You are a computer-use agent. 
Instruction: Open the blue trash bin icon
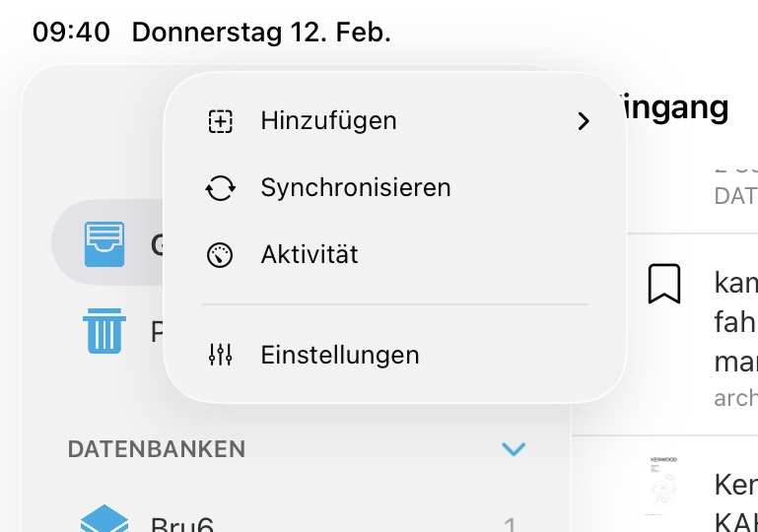click(104, 331)
